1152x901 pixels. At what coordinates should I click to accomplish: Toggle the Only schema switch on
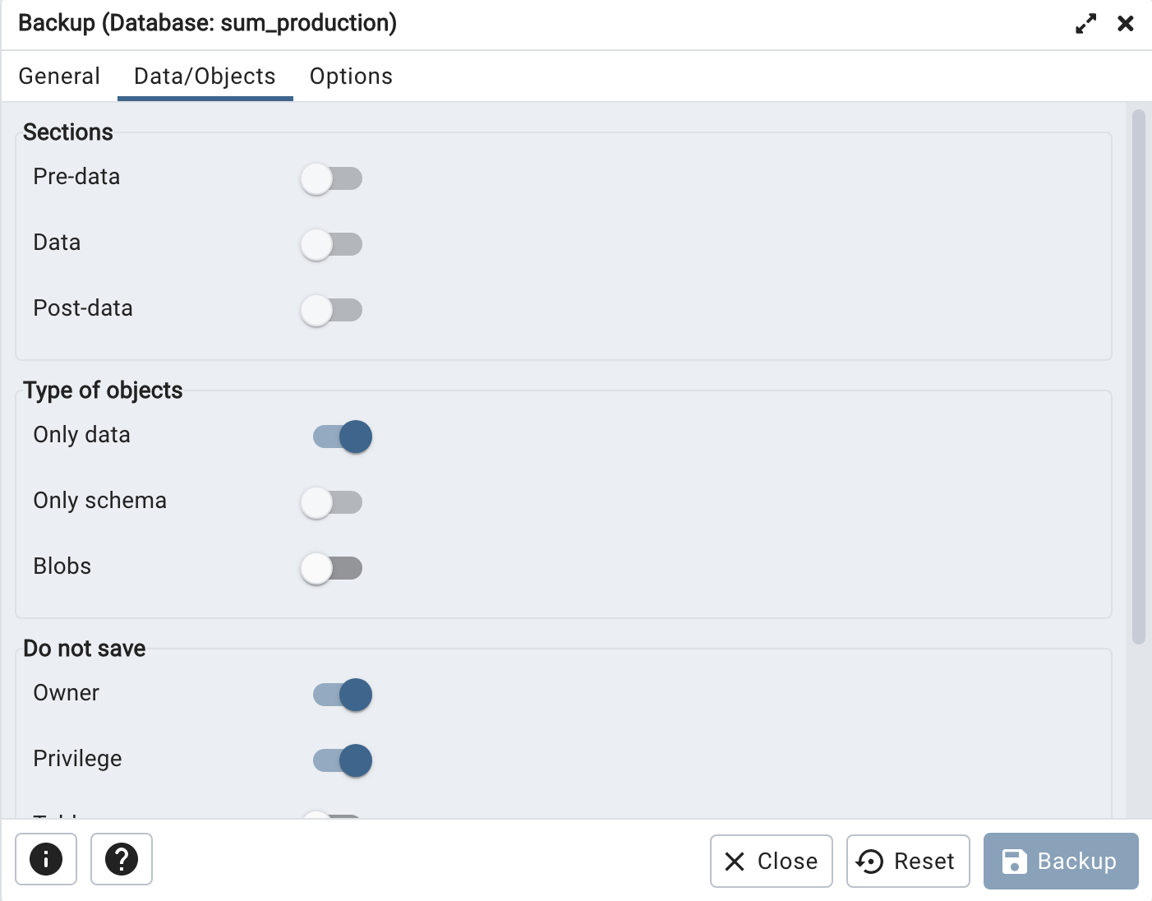click(331, 502)
